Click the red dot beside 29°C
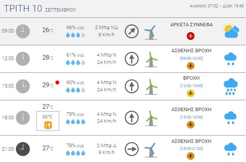This screenshot has width=246, height=163. [x=57, y=82]
